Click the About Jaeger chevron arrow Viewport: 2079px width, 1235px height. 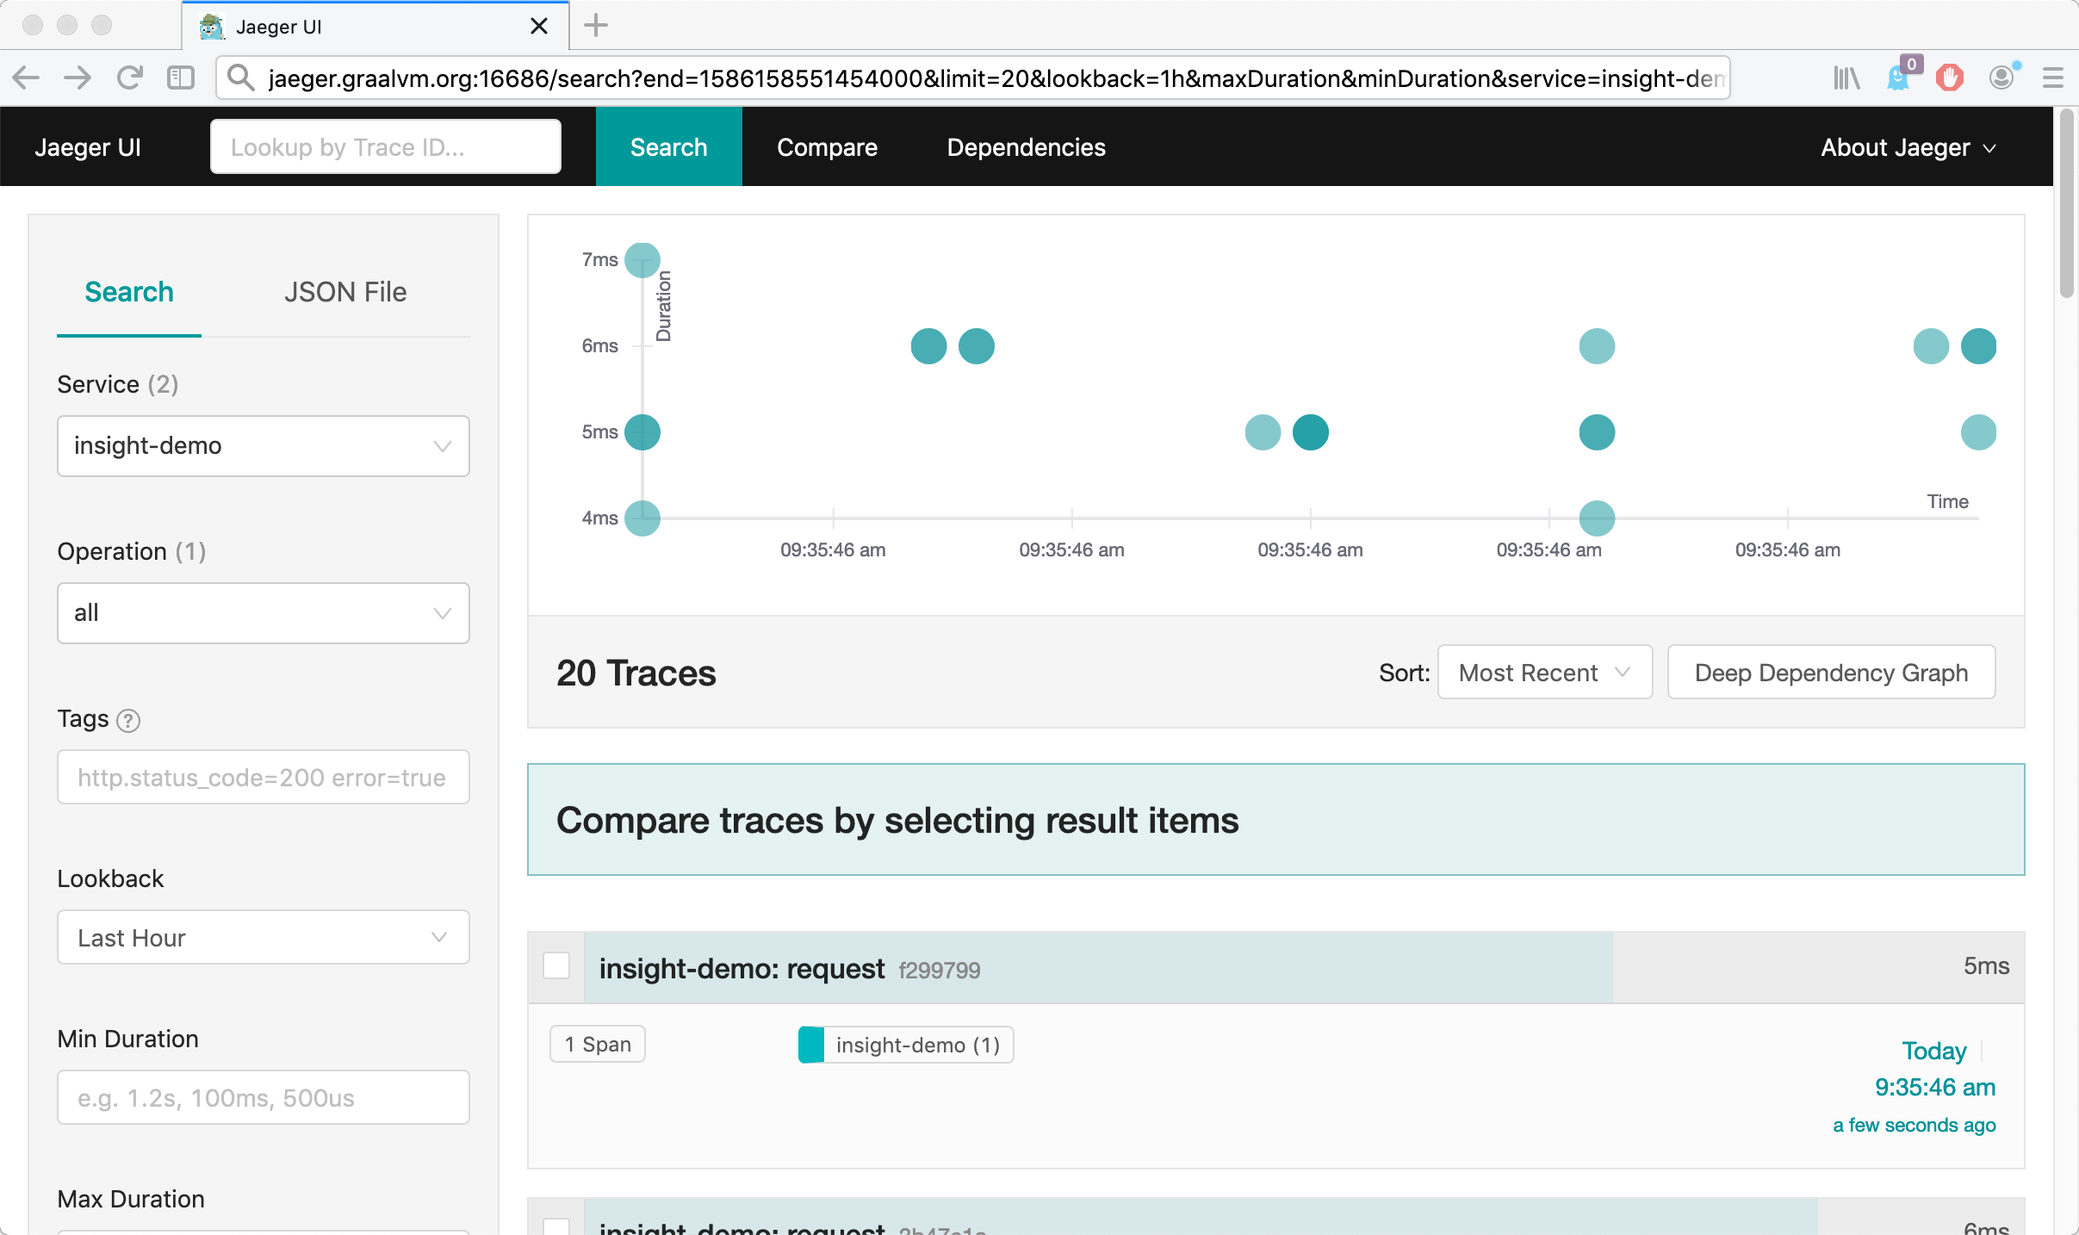[x=1990, y=149]
